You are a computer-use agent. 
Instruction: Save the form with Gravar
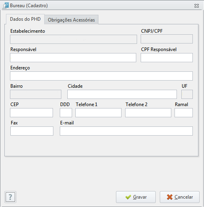(136, 197)
